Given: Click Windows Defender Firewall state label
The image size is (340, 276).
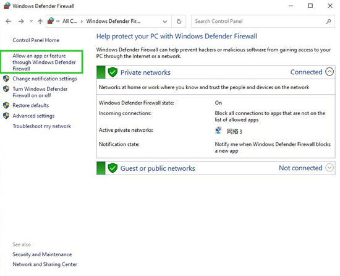Looking at the screenshot, I should pos(137,103).
